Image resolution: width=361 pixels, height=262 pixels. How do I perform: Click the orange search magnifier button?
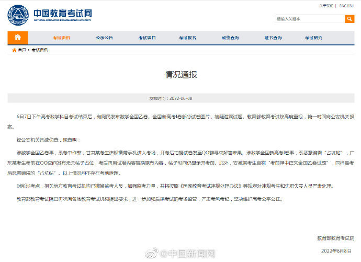click(x=349, y=19)
